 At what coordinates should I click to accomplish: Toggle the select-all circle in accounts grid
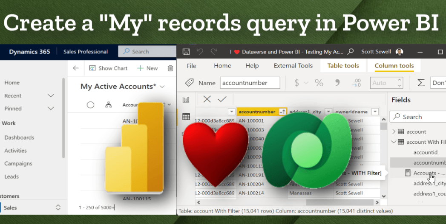[90, 105]
